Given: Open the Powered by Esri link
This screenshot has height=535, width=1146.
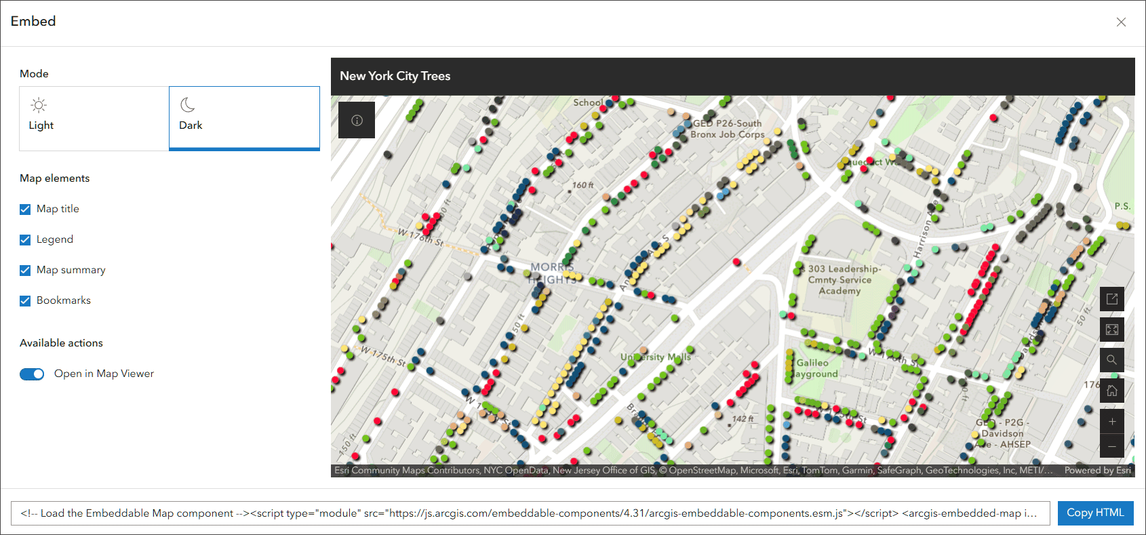Looking at the screenshot, I should [1097, 471].
